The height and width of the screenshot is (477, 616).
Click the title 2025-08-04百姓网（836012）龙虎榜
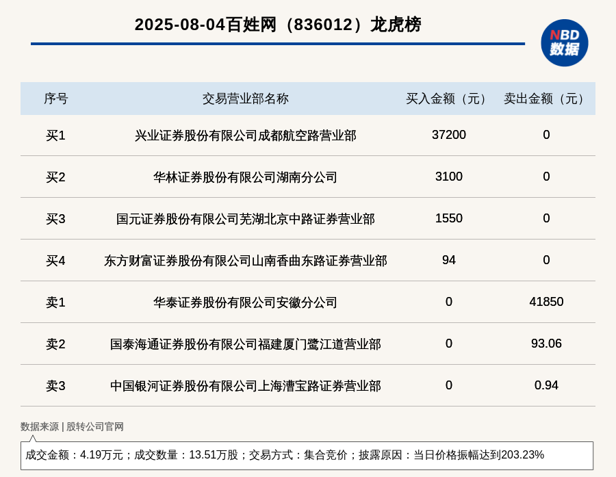(278, 25)
